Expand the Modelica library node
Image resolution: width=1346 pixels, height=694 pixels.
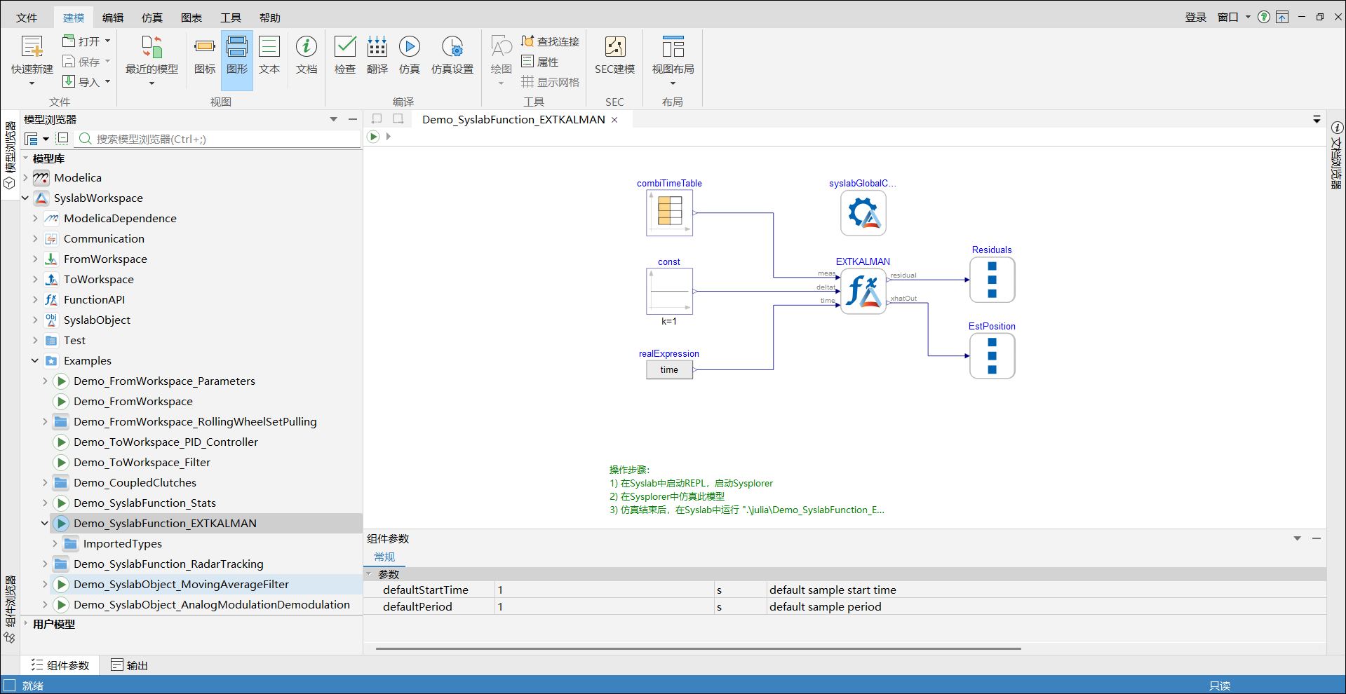(25, 178)
